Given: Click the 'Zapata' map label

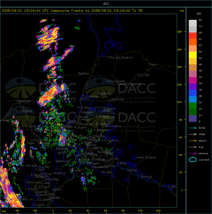Looking at the screenshot, I should click(x=57, y=189).
